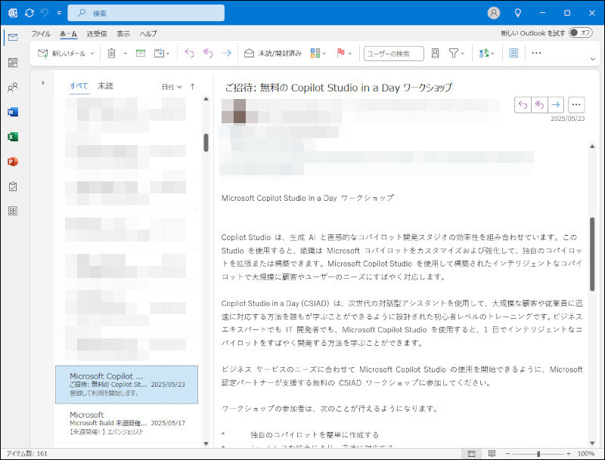Screen dimensions: 605x460
Task: Open the Calendar view in the sidebar
Action: 13,62
